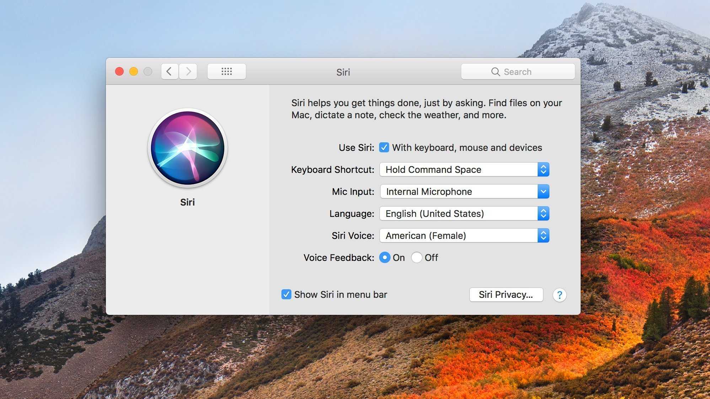
Task: Select Voice Feedback Off
Action: 416,257
